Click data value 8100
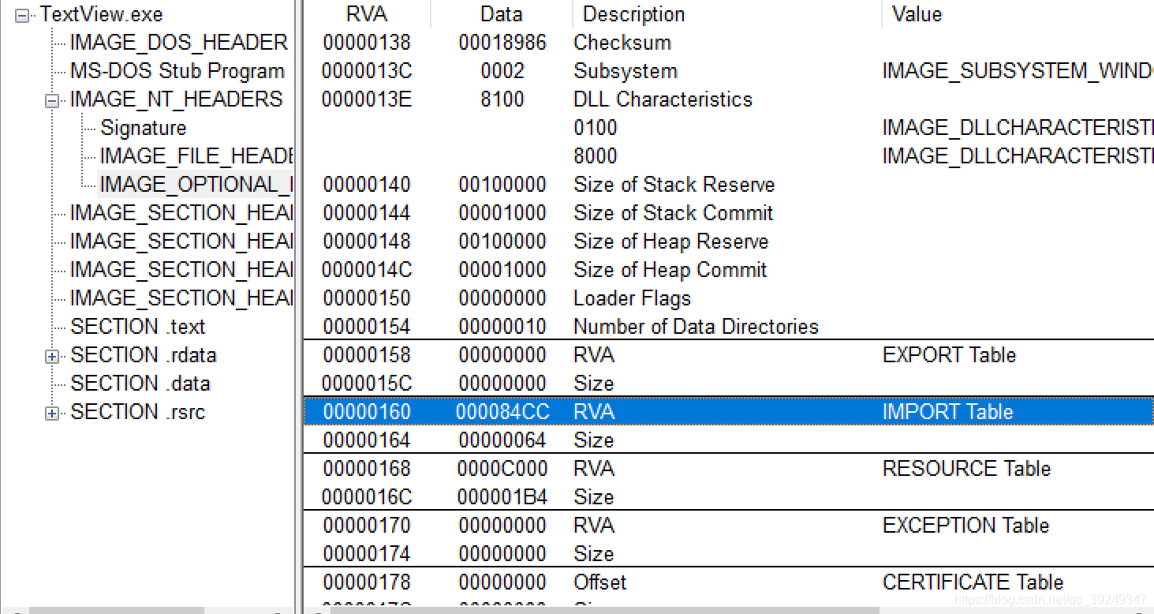 [502, 99]
